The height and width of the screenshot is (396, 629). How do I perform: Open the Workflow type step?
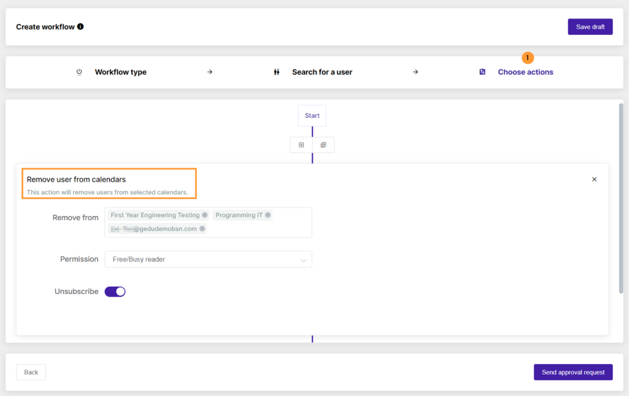coord(120,72)
